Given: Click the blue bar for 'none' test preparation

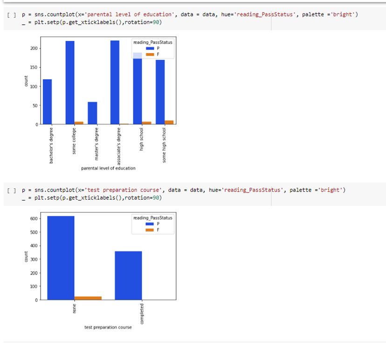Looking at the screenshot, I should coord(61,258).
